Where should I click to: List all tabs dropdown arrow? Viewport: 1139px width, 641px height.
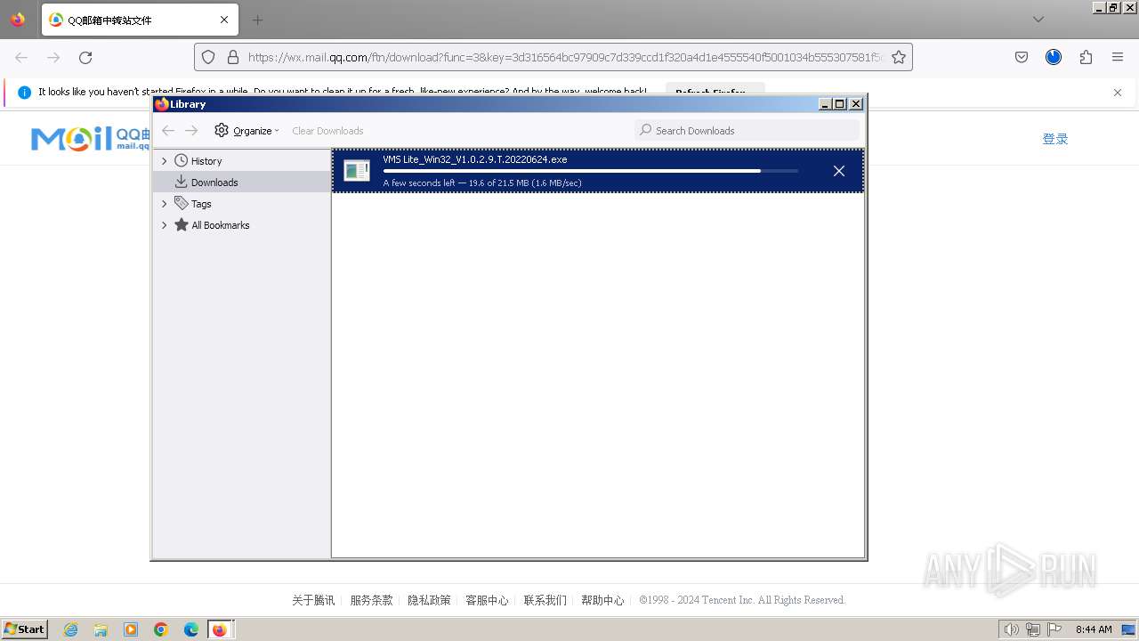[x=1038, y=20]
